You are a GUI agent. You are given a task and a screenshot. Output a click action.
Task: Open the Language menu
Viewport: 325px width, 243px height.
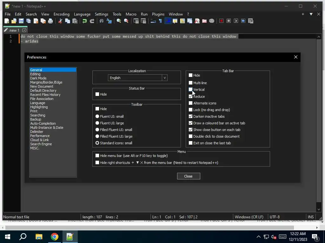tap(82, 14)
